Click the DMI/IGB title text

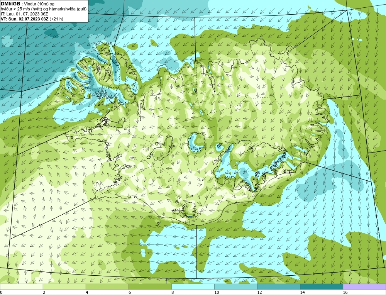point(10,4)
